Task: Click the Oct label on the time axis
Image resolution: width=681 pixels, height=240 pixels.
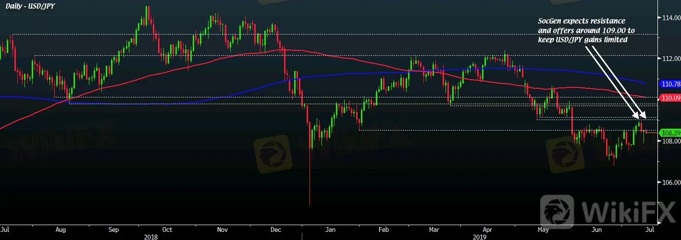Action: pyautogui.click(x=168, y=229)
